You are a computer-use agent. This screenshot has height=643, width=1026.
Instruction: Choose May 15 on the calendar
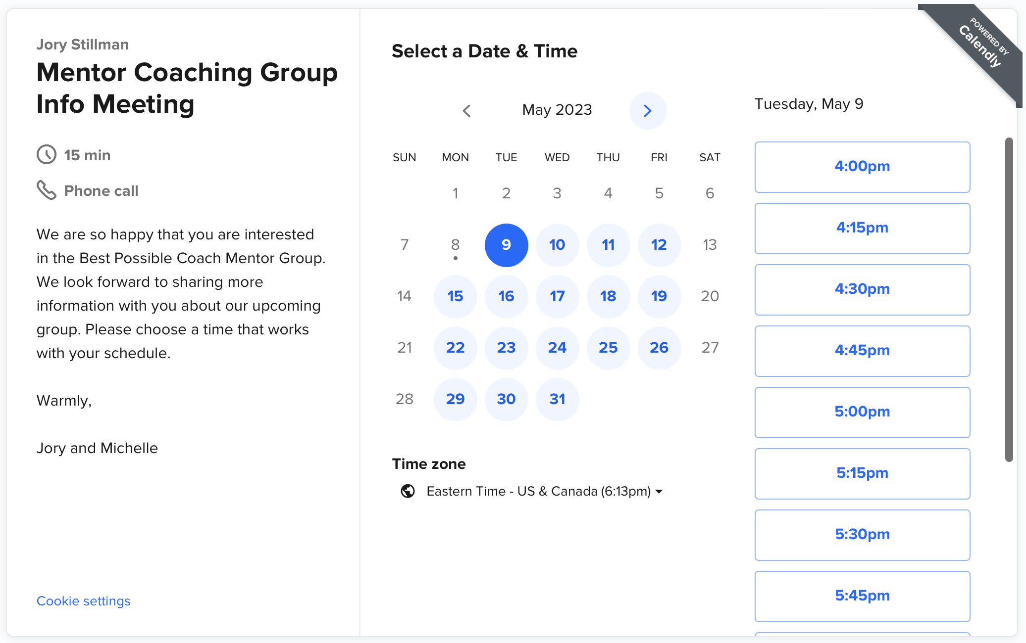click(x=455, y=296)
